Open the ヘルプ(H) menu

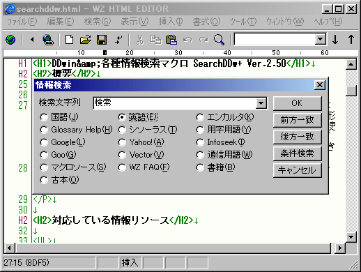328,22
